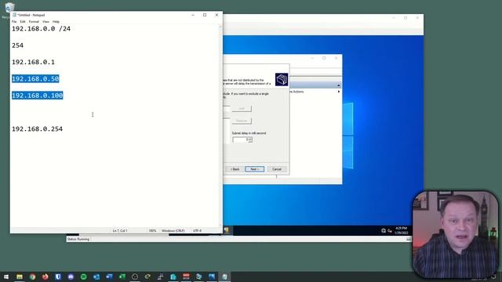This screenshot has width=502, height=282.
Task: Select the Recycle Bin desktop icon
Action: click(x=9, y=8)
